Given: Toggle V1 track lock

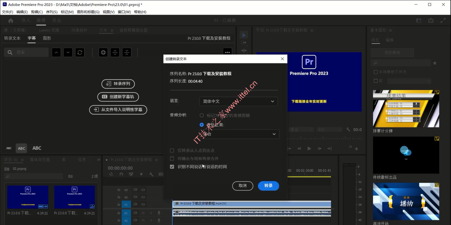Looking at the screenshot, I should tap(119, 205).
